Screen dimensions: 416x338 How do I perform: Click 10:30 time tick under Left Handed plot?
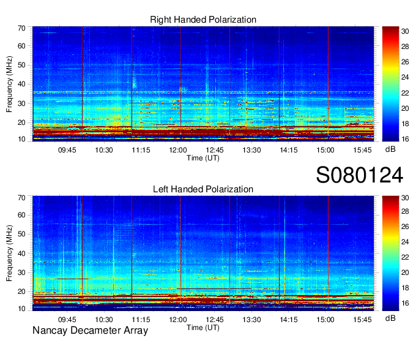click(x=104, y=320)
